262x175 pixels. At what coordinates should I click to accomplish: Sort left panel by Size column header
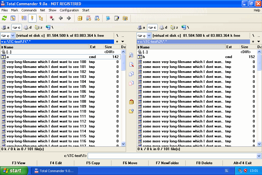click(112, 47)
